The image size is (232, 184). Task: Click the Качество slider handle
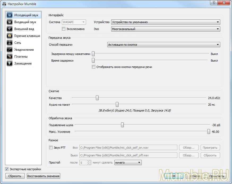(97, 98)
